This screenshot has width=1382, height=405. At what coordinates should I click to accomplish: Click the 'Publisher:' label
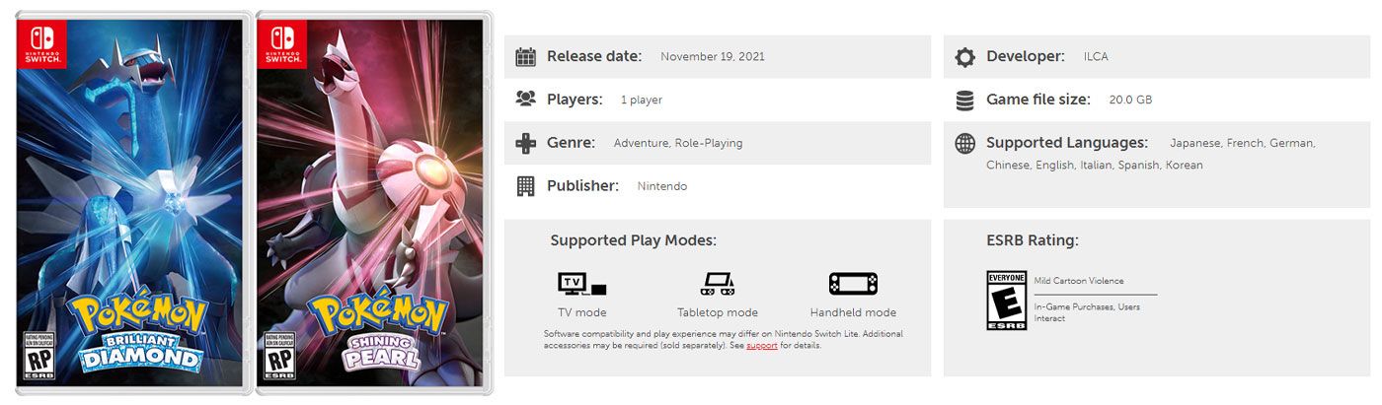[x=583, y=185]
